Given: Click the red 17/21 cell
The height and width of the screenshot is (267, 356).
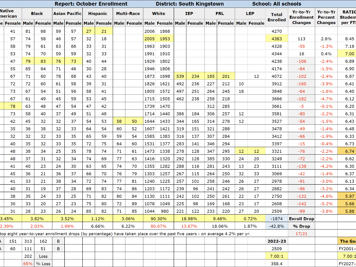Looking at the screenshot, I should [x=301, y=234].
